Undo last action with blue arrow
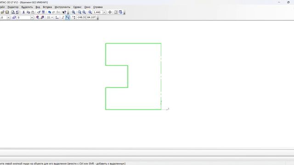 pos(49,12)
